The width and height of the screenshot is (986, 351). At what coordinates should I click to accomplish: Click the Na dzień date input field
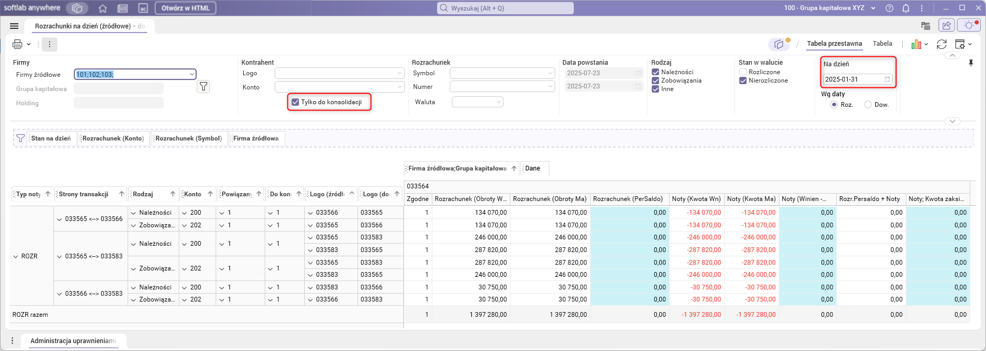click(x=853, y=79)
